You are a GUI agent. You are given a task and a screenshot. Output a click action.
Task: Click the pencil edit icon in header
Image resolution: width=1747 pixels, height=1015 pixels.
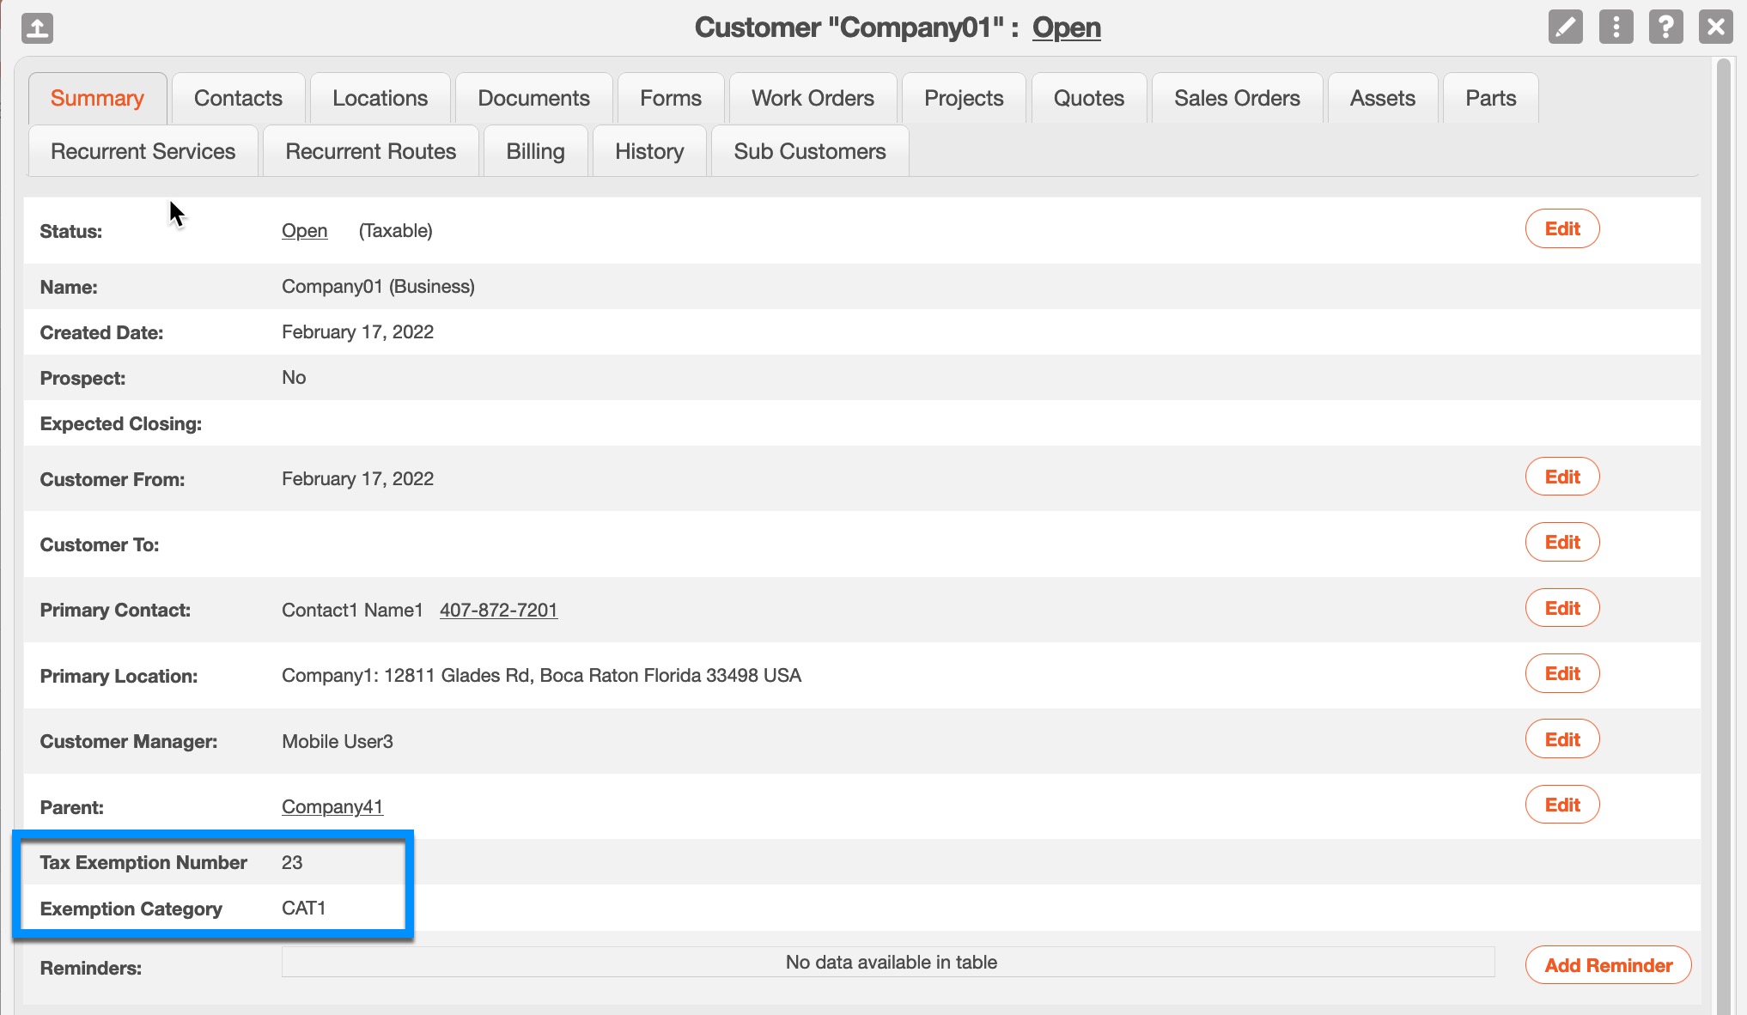click(1565, 27)
